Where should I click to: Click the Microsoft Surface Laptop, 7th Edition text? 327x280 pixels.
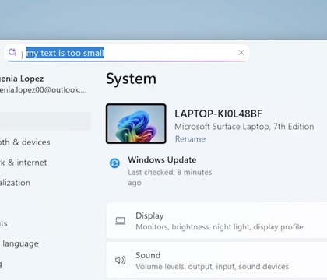click(244, 127)
